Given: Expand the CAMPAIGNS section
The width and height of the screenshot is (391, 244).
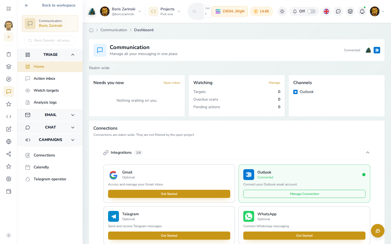Looking at the screenshot, I should tap(50, 140).
